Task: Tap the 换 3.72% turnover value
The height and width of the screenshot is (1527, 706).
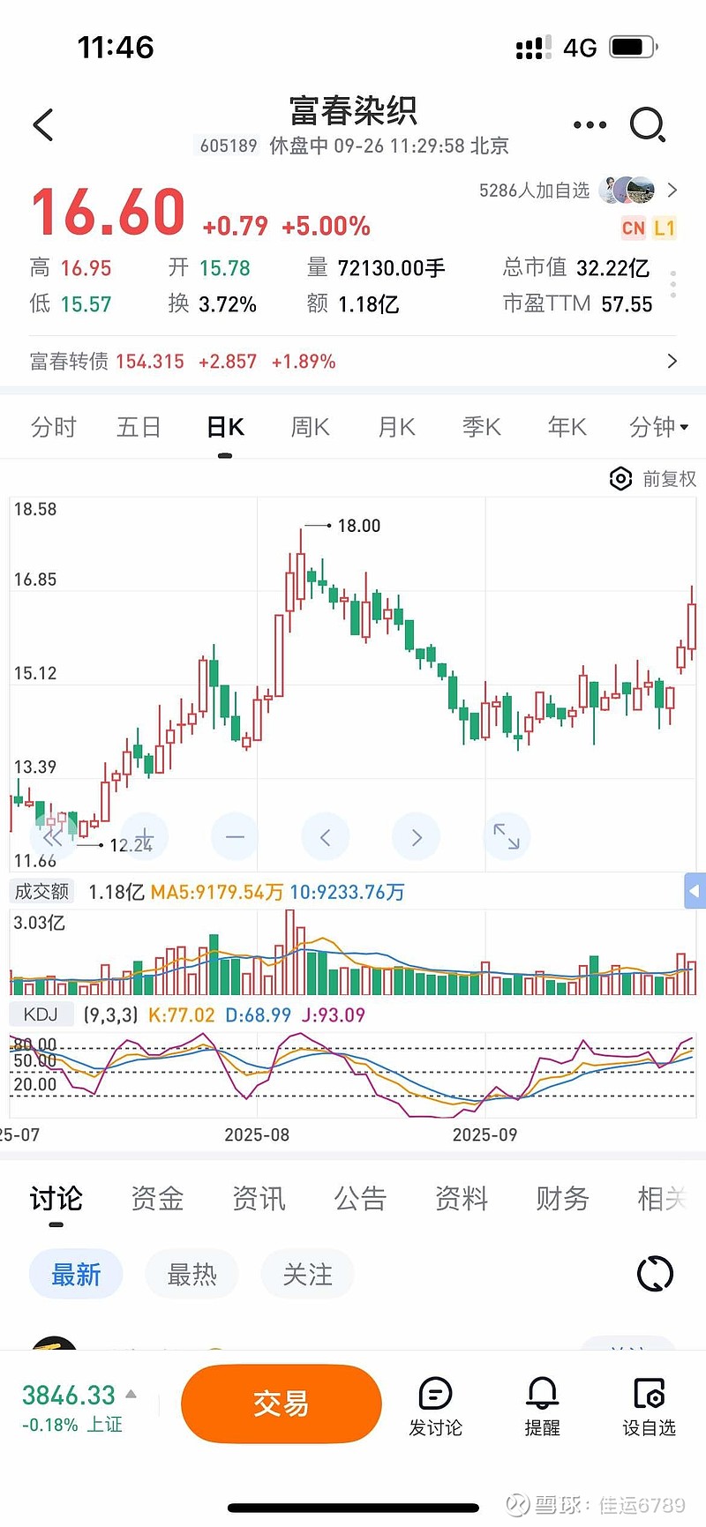Action: coord(213,303)
